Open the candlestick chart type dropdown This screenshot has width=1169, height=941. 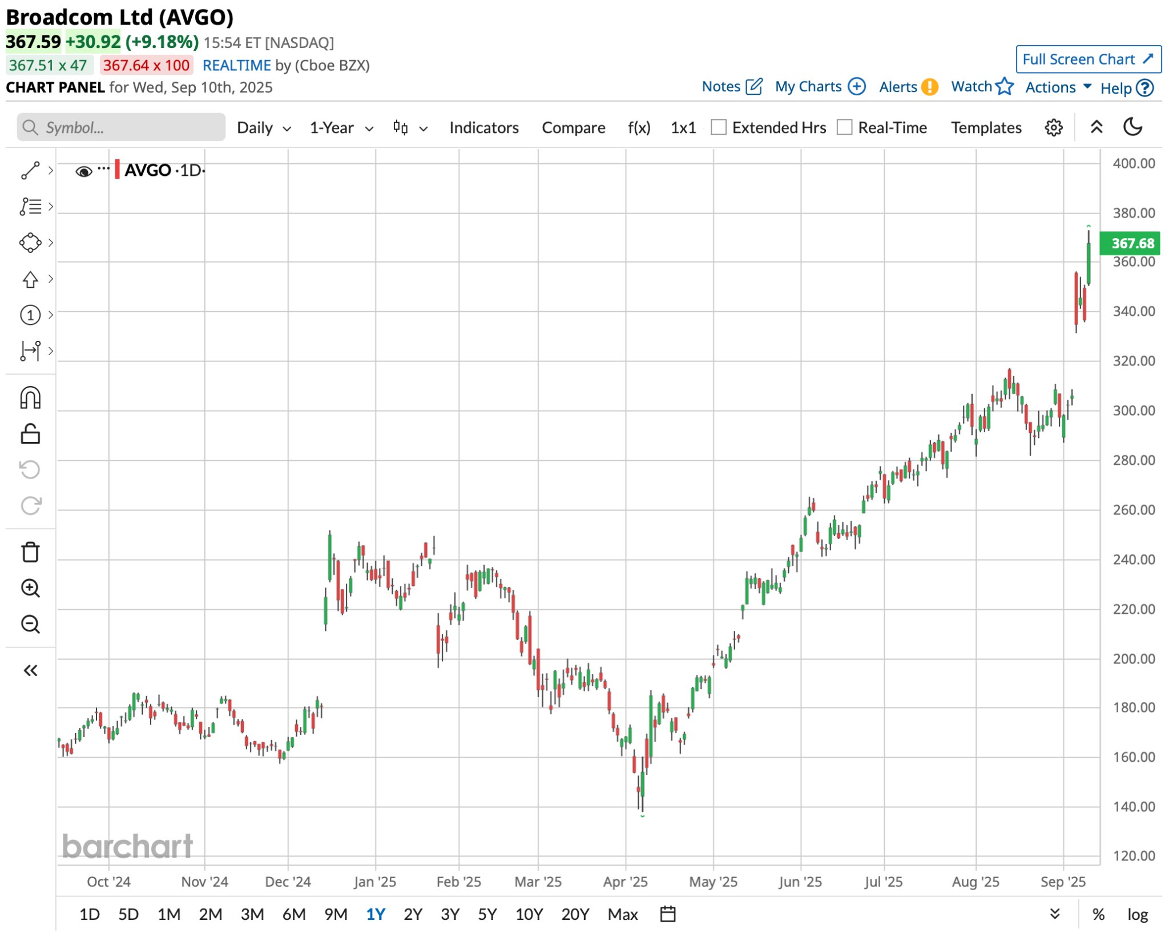410,128
